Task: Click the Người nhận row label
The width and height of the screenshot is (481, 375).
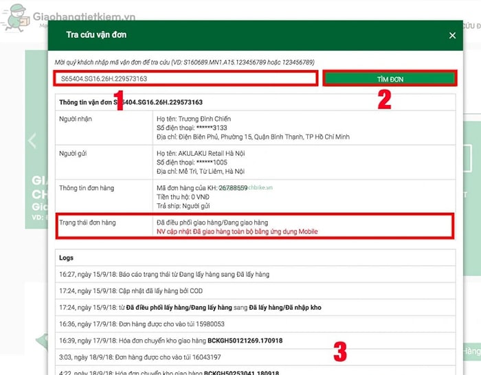Action: pos(76,119)
